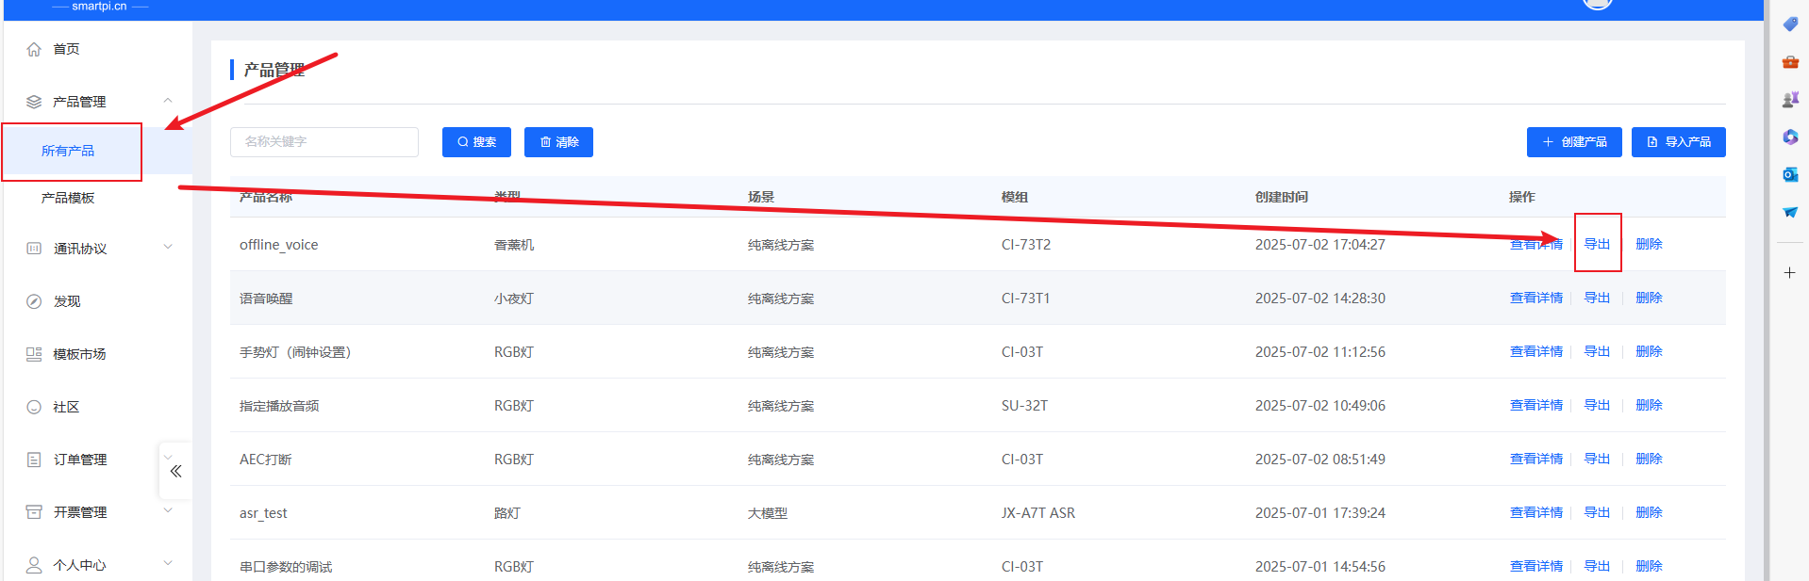Open Outlook icon in browser side panel
Image resolution: width=1809 pixels, height=581 pixels.
(x=1789, y=174)
